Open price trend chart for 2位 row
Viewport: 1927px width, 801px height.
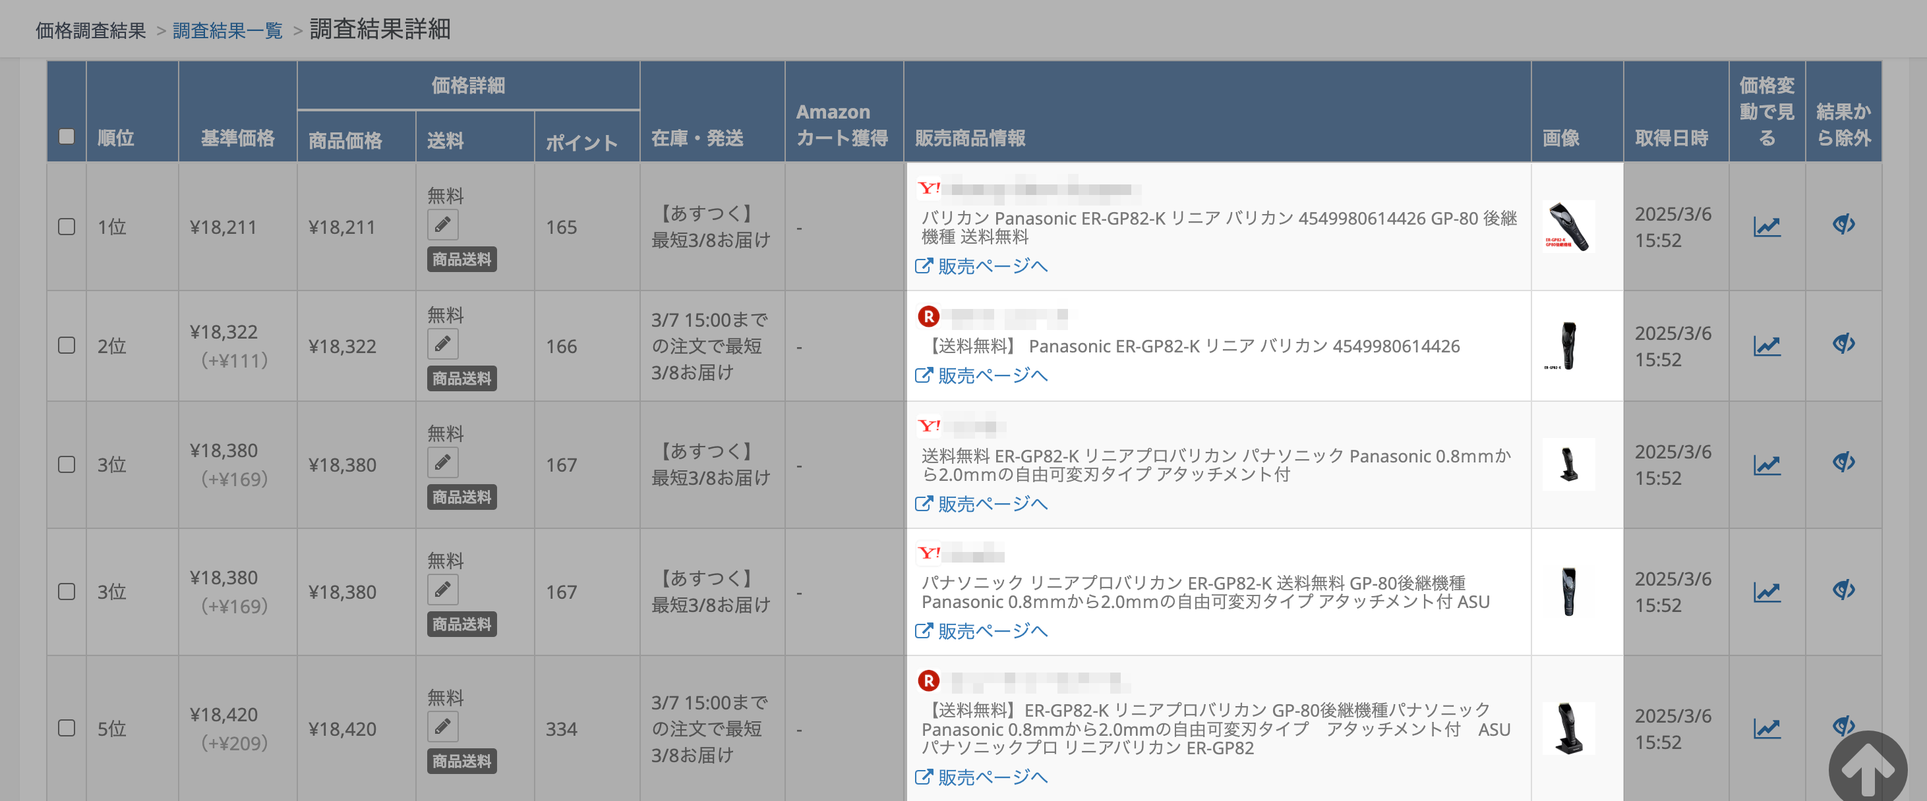pos(1766,345)
